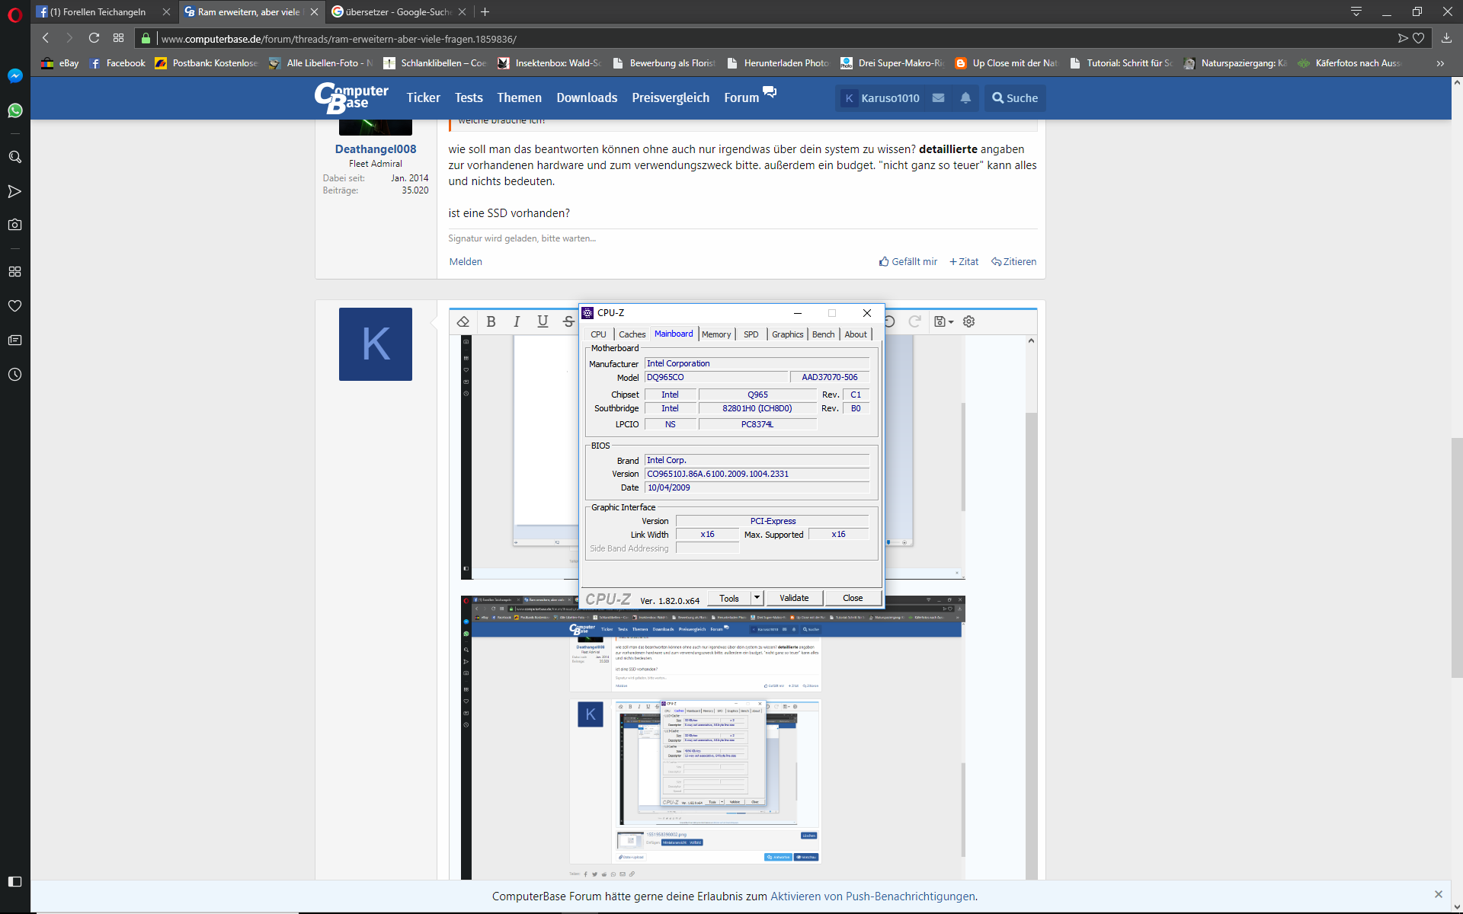Click snapshot camera icon in sidebar
Screen dimensions: 1463x914
point(14,225)
